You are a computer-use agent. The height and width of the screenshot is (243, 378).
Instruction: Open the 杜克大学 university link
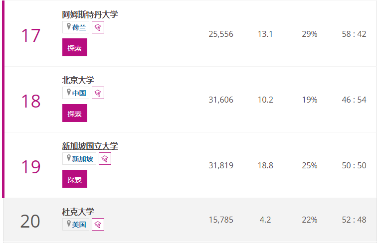tap(78, 212)
